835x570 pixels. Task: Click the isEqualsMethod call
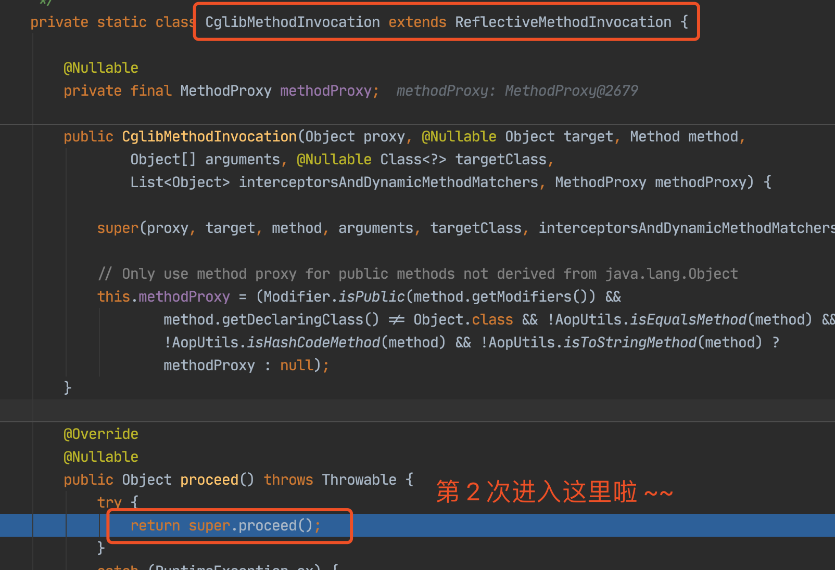click(x=688, y=319)
